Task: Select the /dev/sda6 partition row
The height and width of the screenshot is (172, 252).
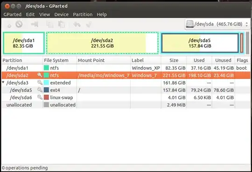Action: tap(126, 97)
